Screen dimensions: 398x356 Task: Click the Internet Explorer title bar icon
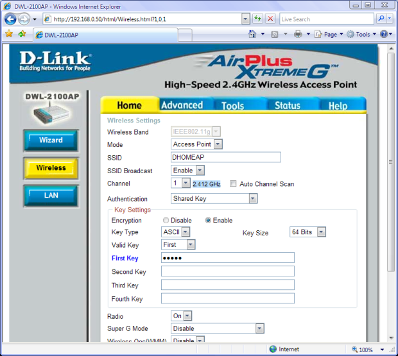point(7,6)
